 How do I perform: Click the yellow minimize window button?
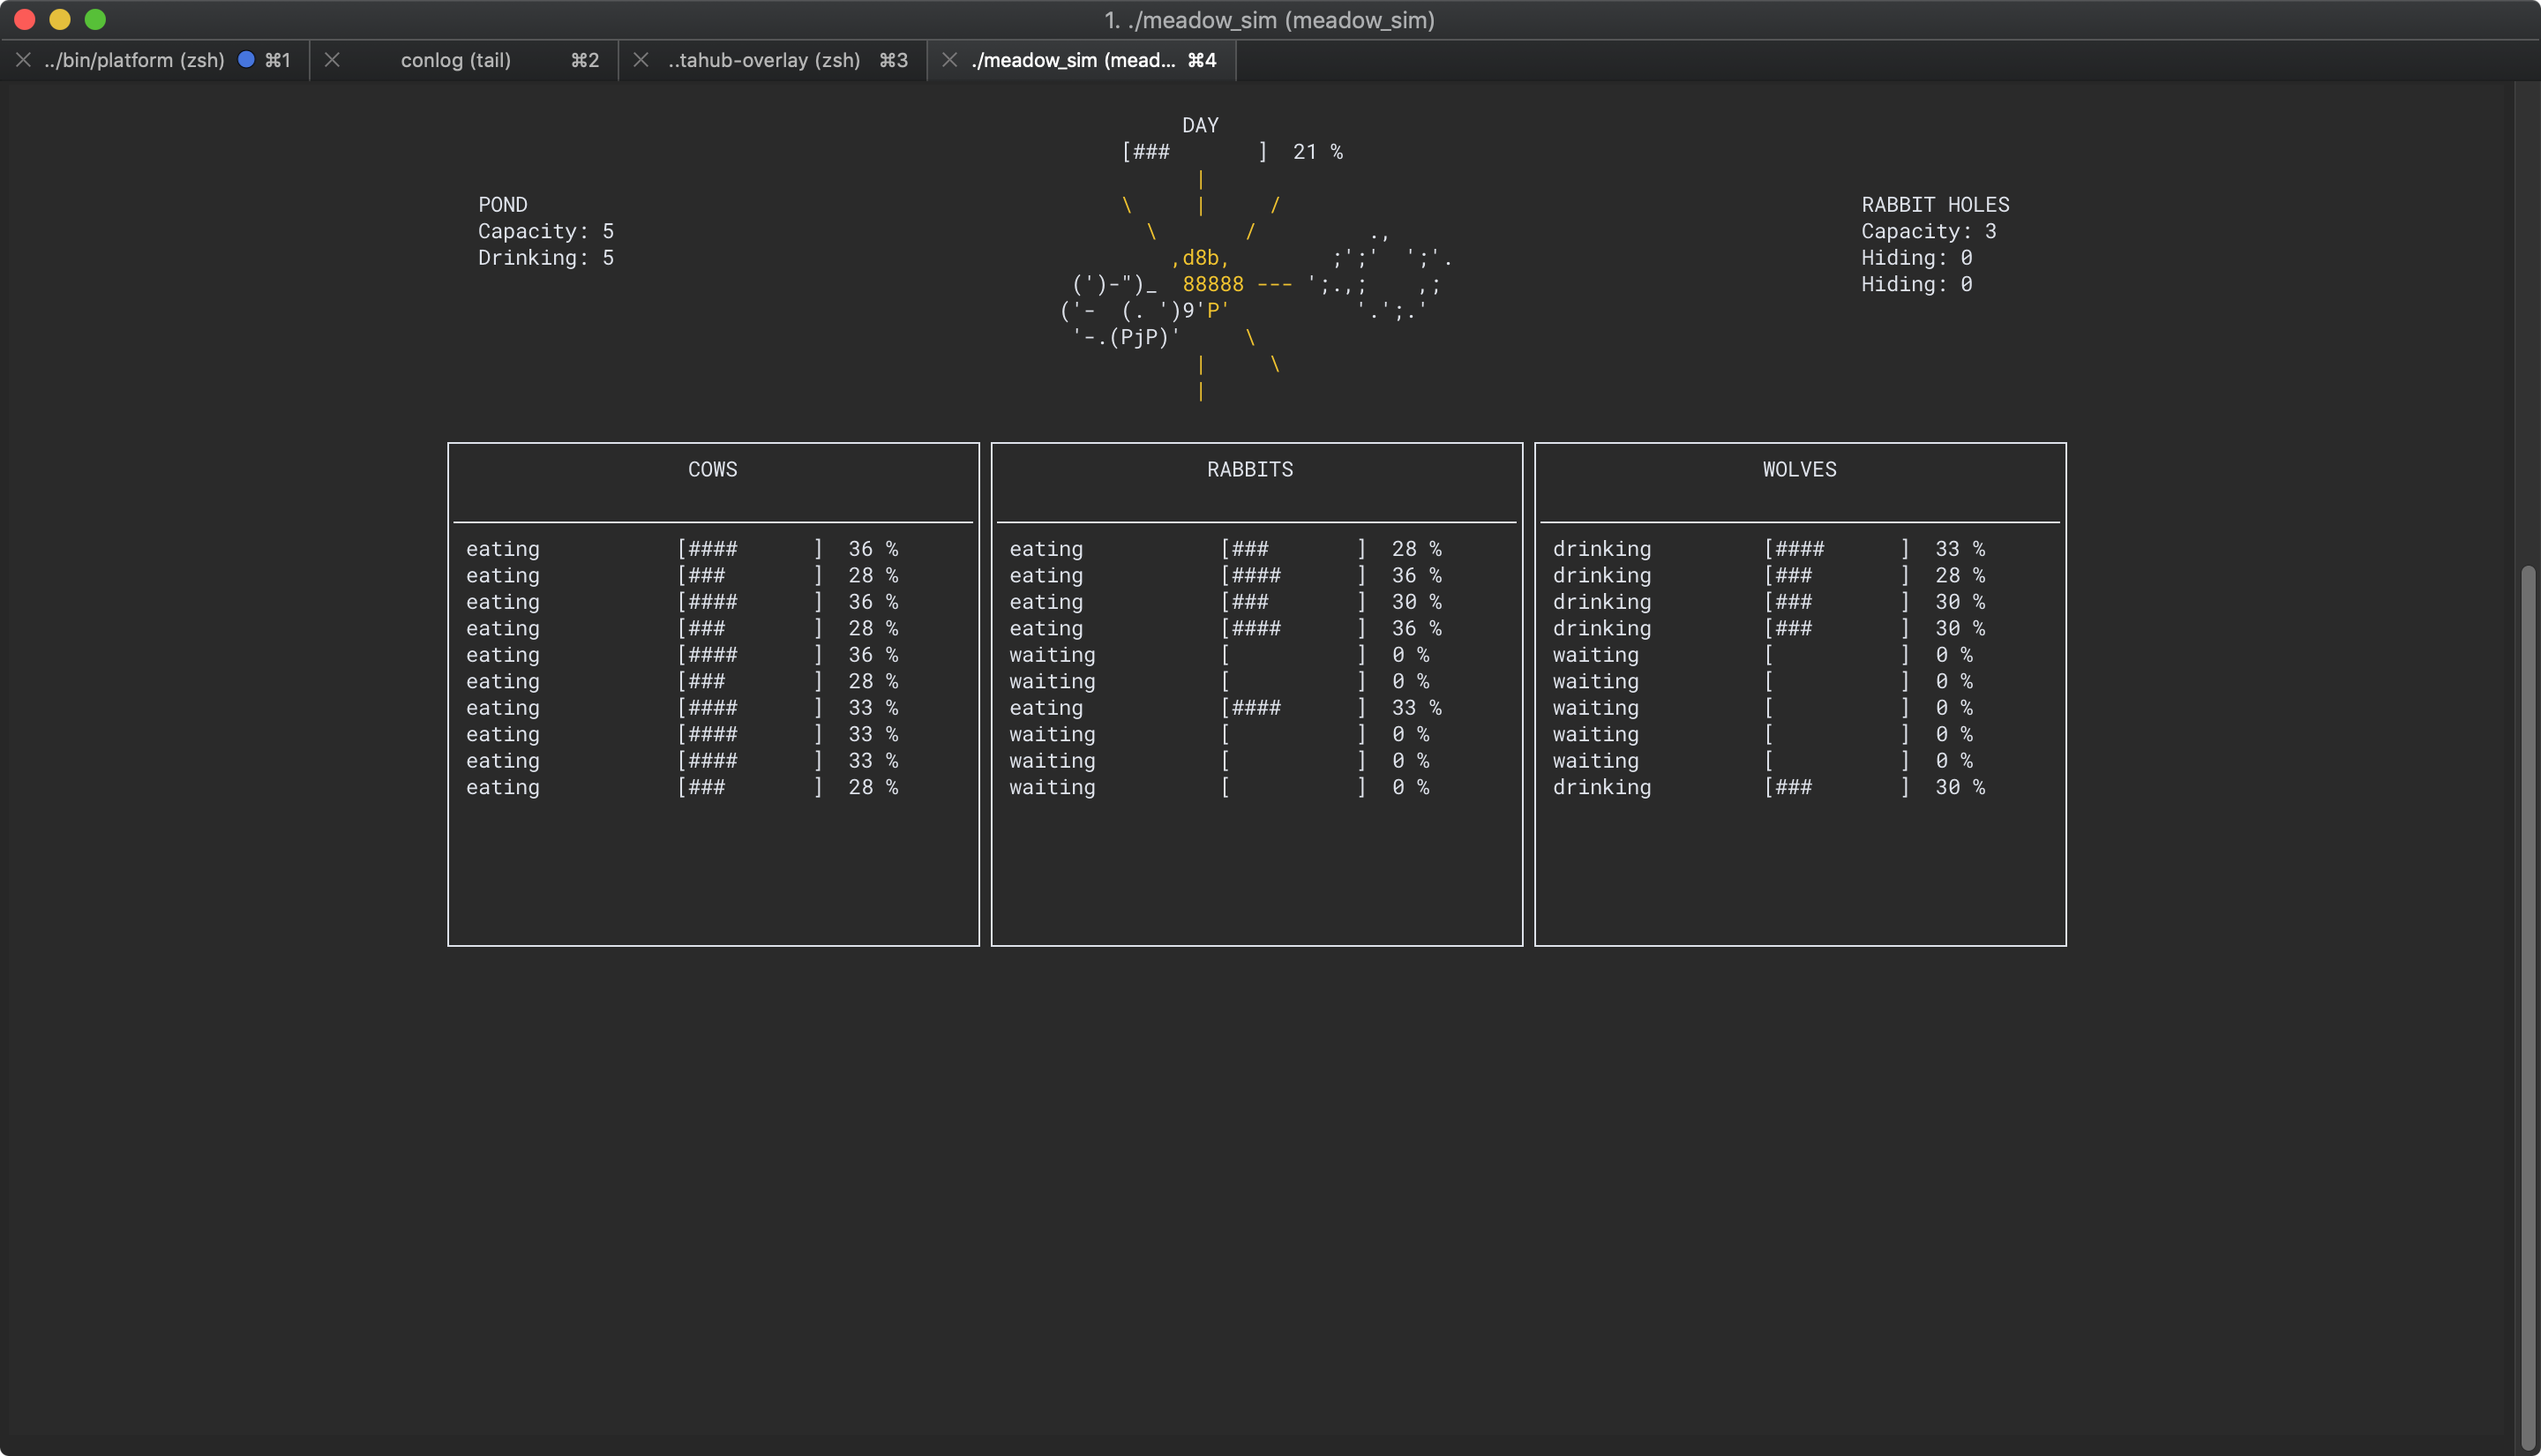[60, 19]
